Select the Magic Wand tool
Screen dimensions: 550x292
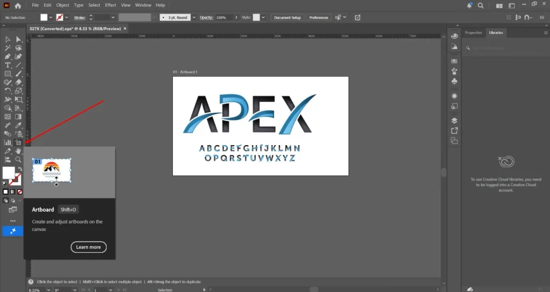(8, 48)
